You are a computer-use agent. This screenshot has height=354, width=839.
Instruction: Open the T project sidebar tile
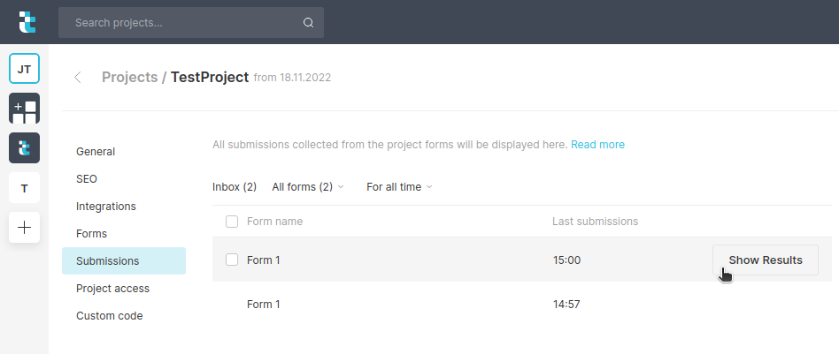click(24, 188)
